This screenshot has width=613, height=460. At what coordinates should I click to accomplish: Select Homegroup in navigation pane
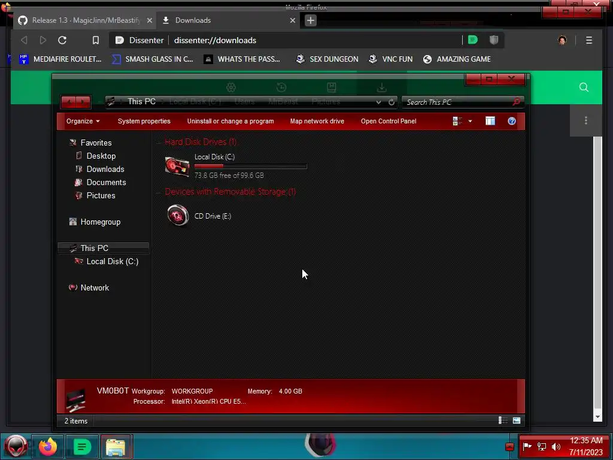[x=100, y=222]
